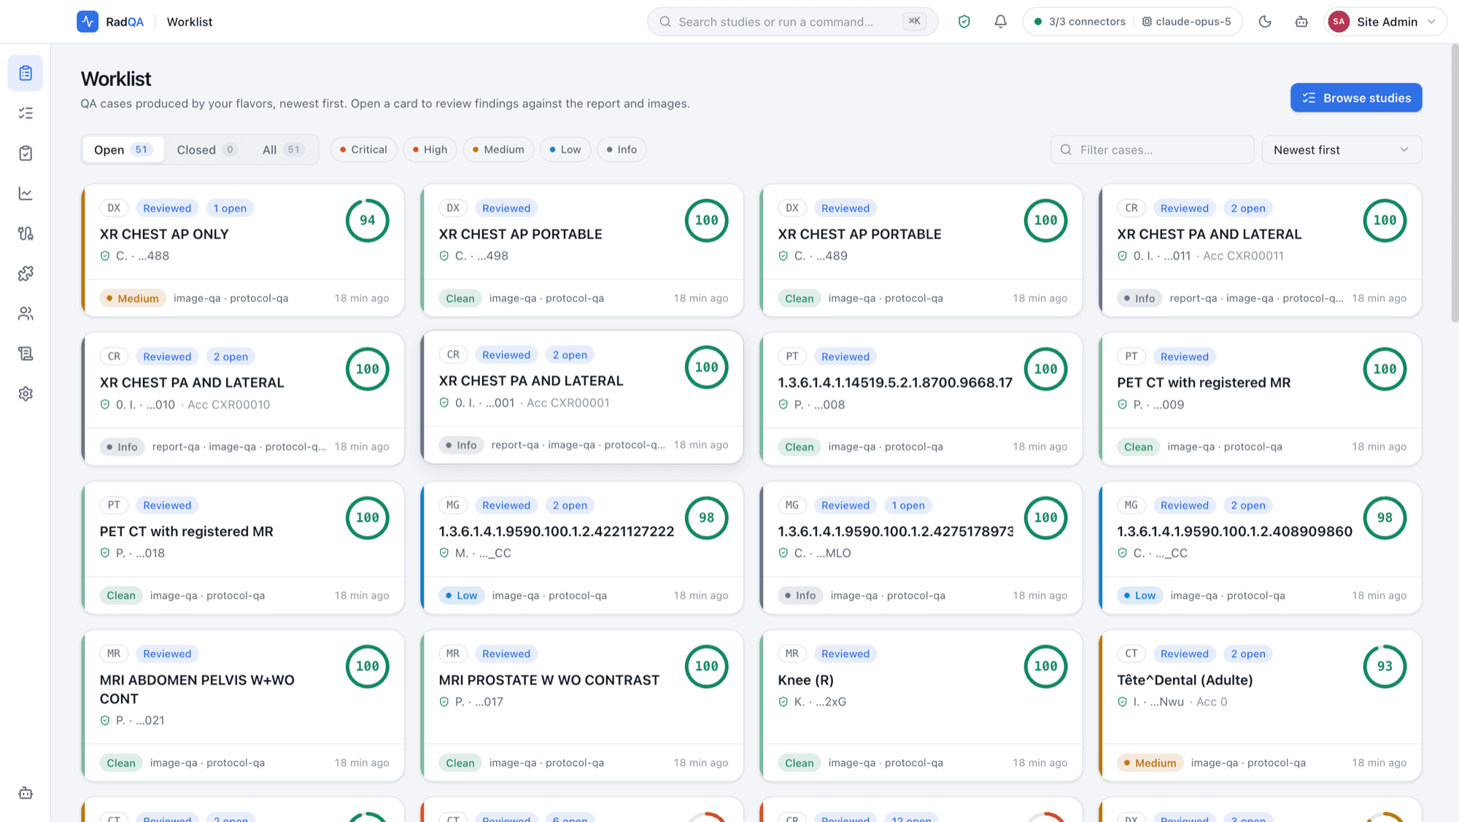Image resolution: width=1459 pixels, height=822 pixels.
Task: Open the Knee (R) case card
Action: click(921, 705)
